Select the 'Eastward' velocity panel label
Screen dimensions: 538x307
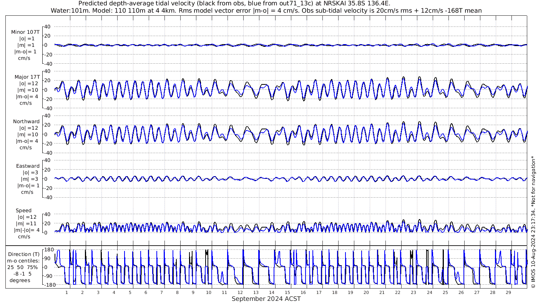coord(28,166)
